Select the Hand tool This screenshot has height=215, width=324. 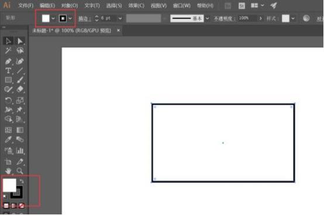(x=8, y=171)
